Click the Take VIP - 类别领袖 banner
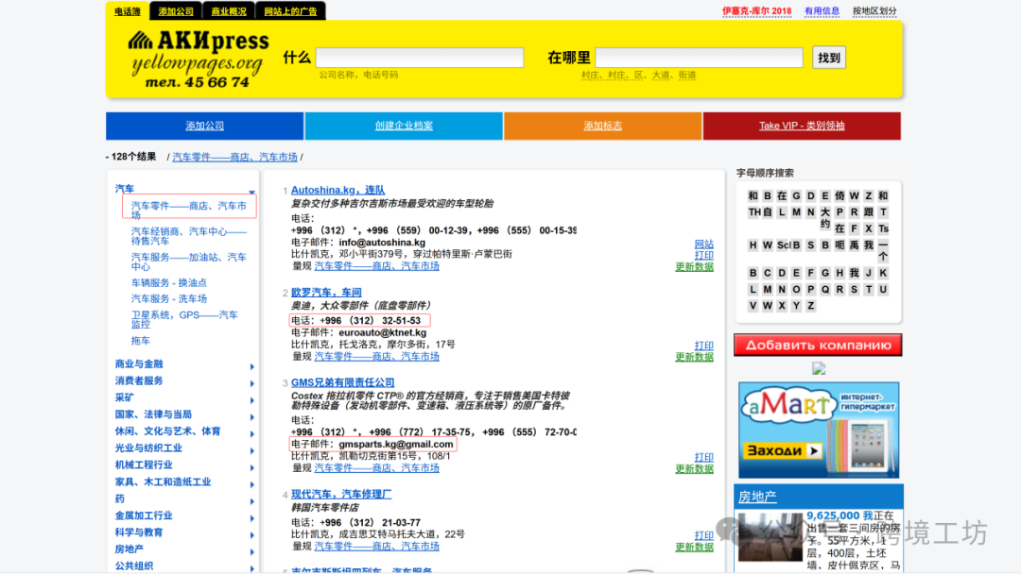The image size is (1021, 574). 802,126
